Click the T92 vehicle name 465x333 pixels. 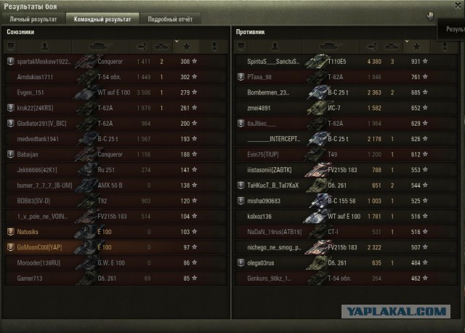(x=102, y=201)
